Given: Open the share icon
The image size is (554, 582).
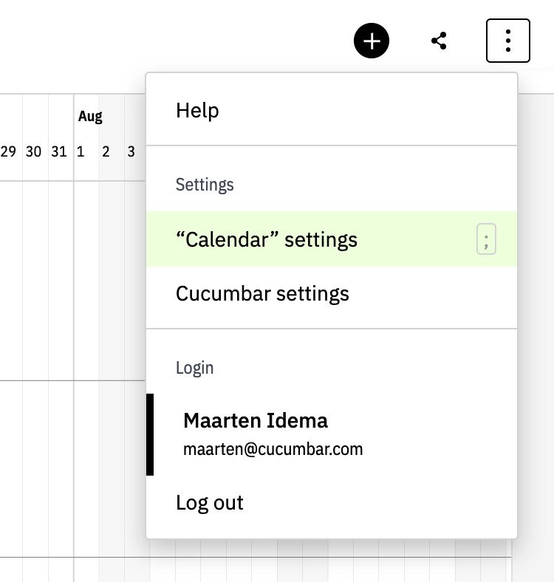Looking at the screenshot, I should (x=439, y=41).
